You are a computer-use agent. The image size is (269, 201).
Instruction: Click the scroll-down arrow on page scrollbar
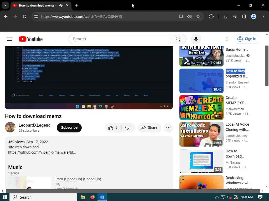coord(267,186)
